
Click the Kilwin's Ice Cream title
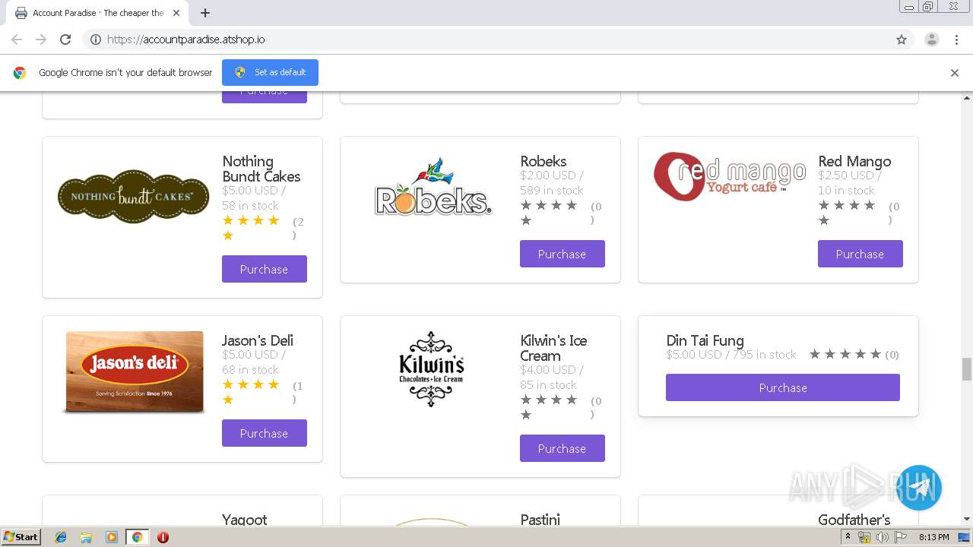pyautogui.click(x=553, y=348)
